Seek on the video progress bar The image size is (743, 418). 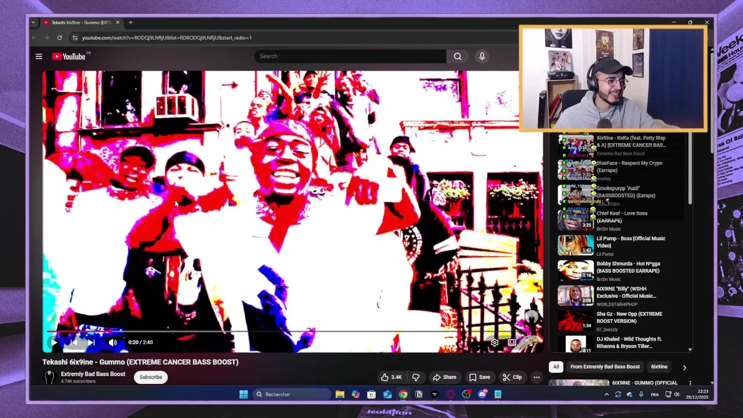[x=293, y=331]
